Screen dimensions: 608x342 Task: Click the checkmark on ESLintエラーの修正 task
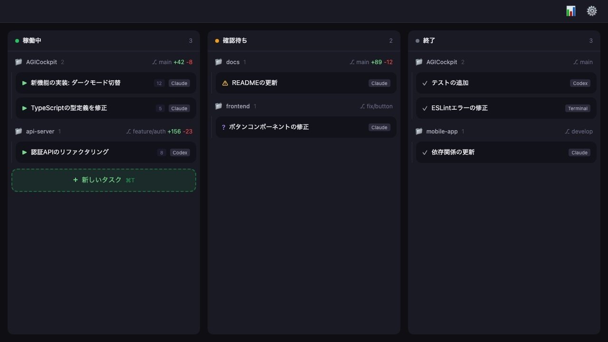pyautogui.click(x=425, y=108)
